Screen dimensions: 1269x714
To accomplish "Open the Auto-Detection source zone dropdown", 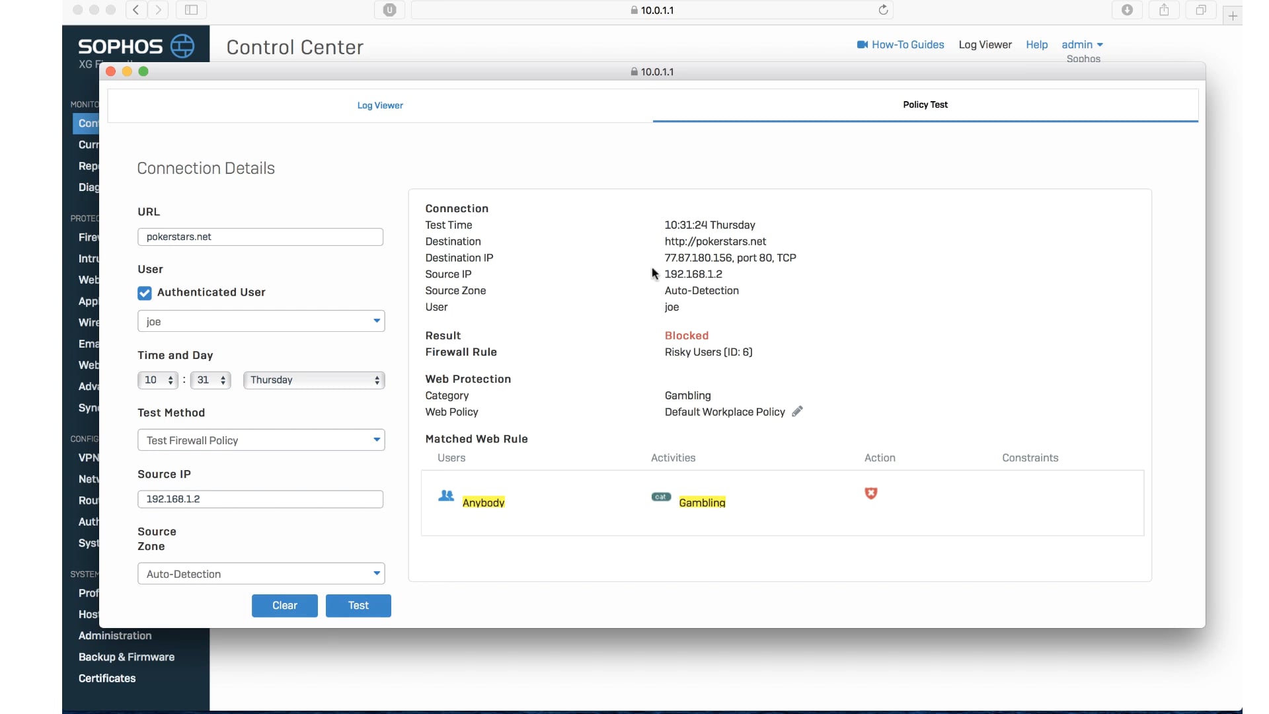I will click(x=261, y=574).
